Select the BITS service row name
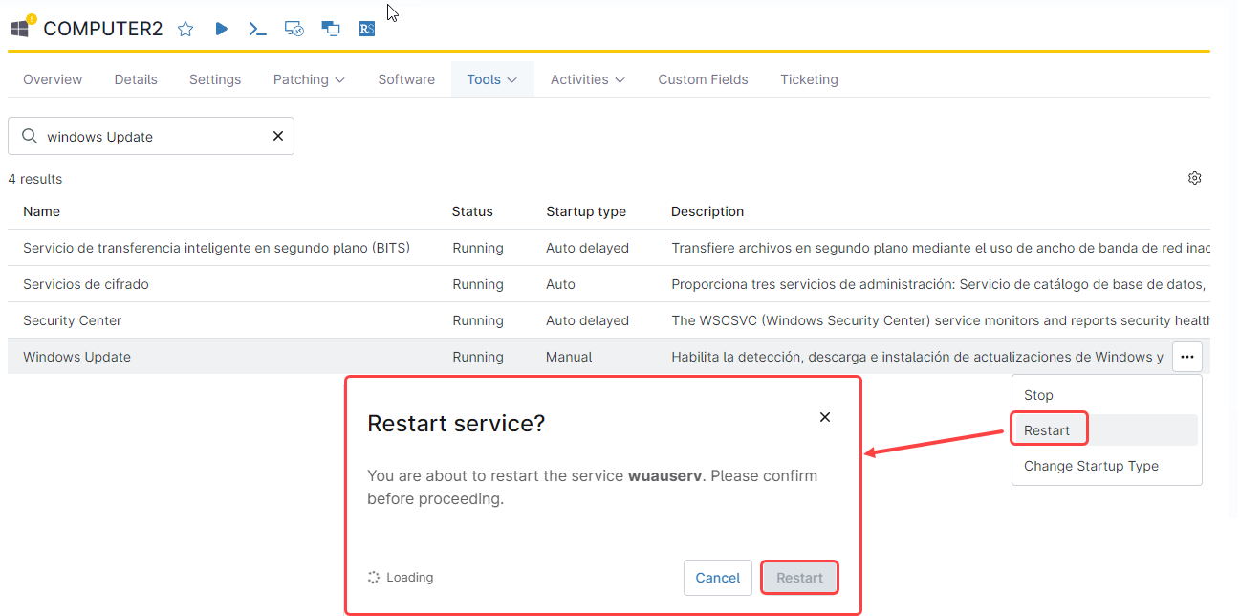Image resolution: width=1240 pixels, height=616 pixels. click(216, 248)
